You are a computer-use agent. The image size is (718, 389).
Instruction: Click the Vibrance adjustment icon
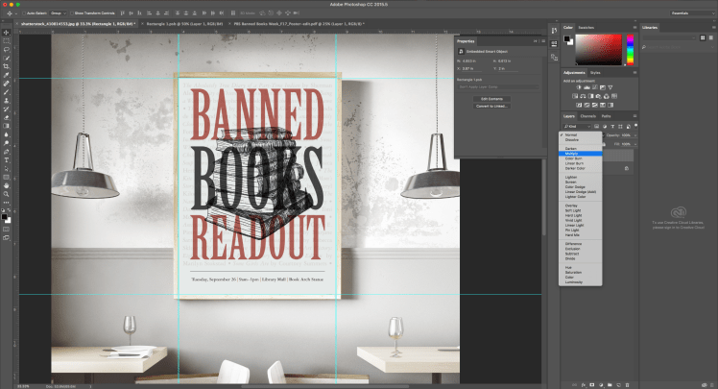pos(610,87)
